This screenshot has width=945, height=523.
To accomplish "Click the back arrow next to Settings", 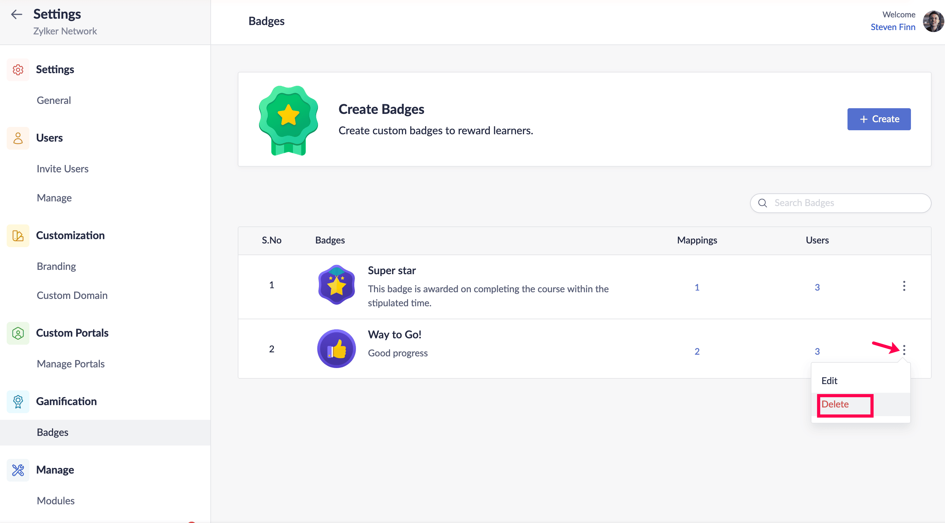I will coord(16,14).
